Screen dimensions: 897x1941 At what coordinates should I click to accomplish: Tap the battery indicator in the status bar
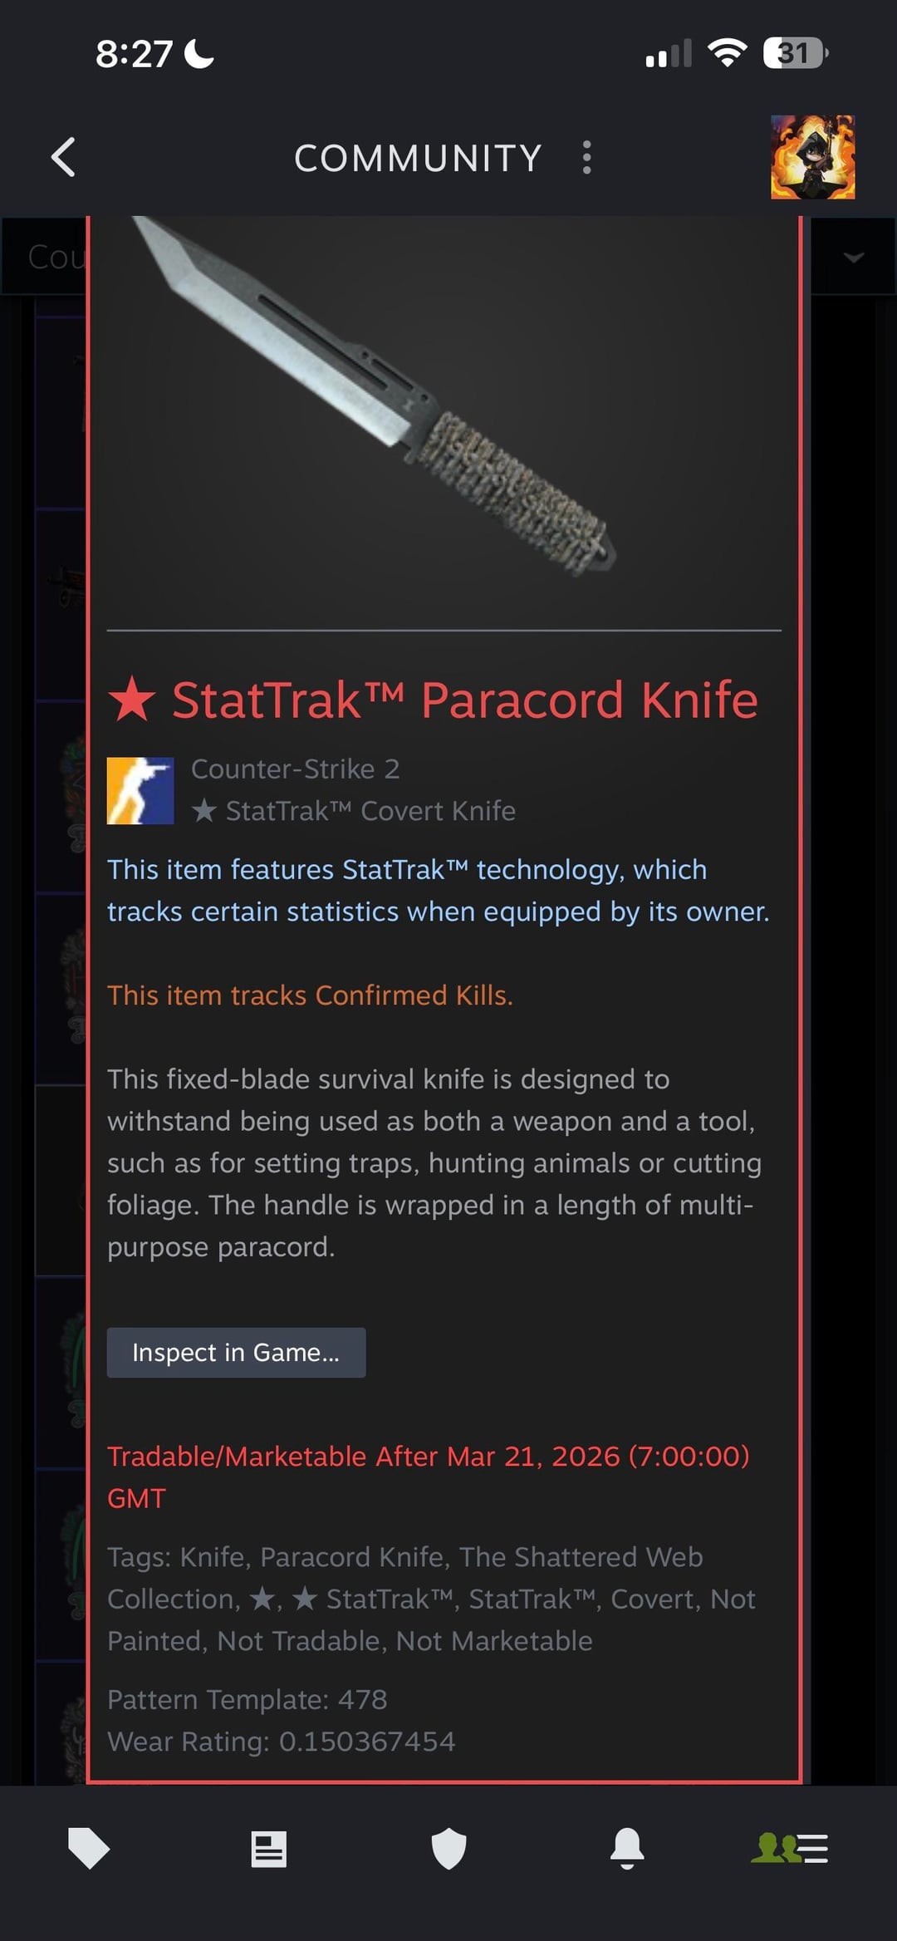pos(795,54)
